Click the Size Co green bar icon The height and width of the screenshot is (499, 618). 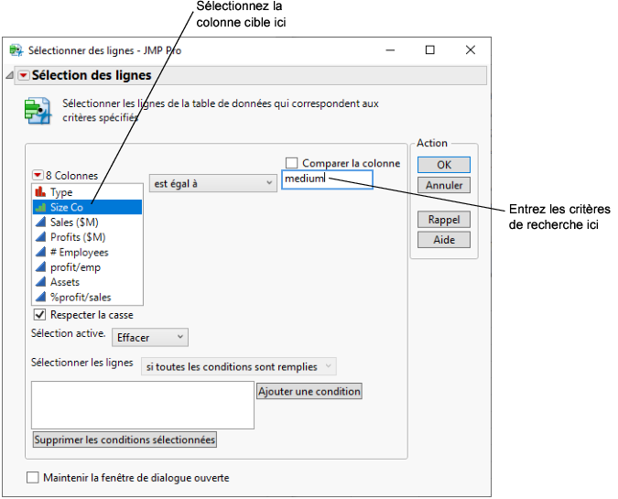40,207
